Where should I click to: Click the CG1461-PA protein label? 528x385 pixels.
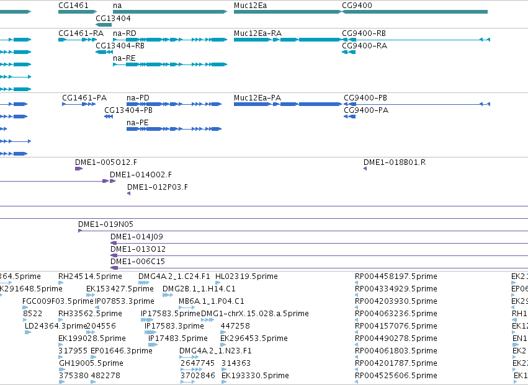84,98
